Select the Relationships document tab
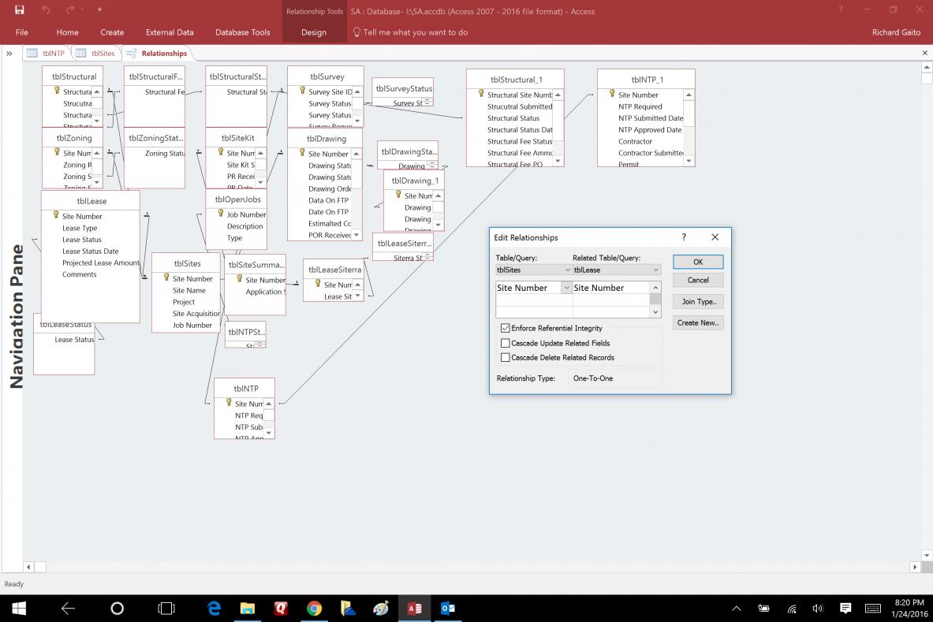Image resolution: width=933 pixels, height=622 pixels. 158,53
